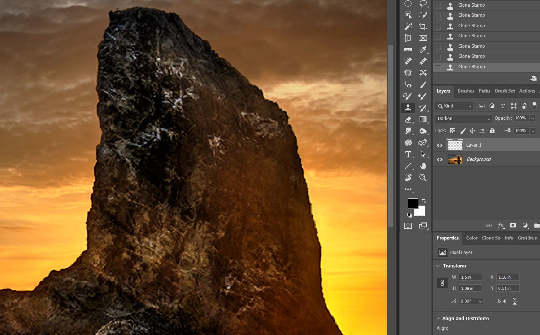Activate the Clone Stamp tool in toolbar
This screenshot has width=540, height=335.
coord(408,108)
